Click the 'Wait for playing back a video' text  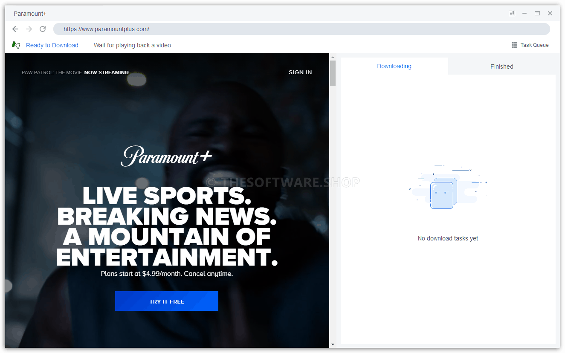tap(132, 45)
